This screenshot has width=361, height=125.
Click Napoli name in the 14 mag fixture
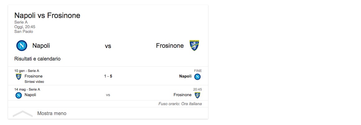click(30, 95)
